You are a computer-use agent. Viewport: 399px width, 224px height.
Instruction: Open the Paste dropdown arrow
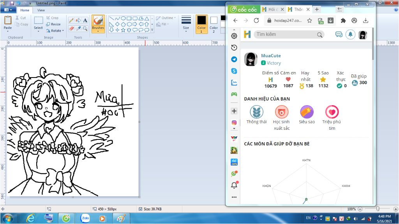pos(8,31)
